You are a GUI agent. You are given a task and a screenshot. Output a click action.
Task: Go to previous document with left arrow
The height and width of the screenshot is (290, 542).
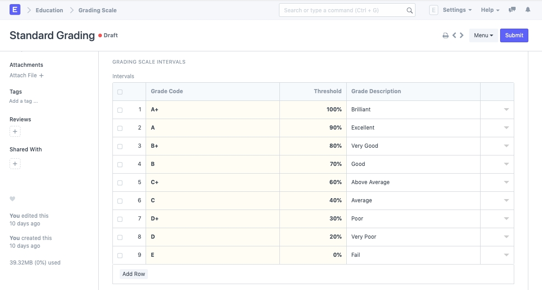click(454, 35)
